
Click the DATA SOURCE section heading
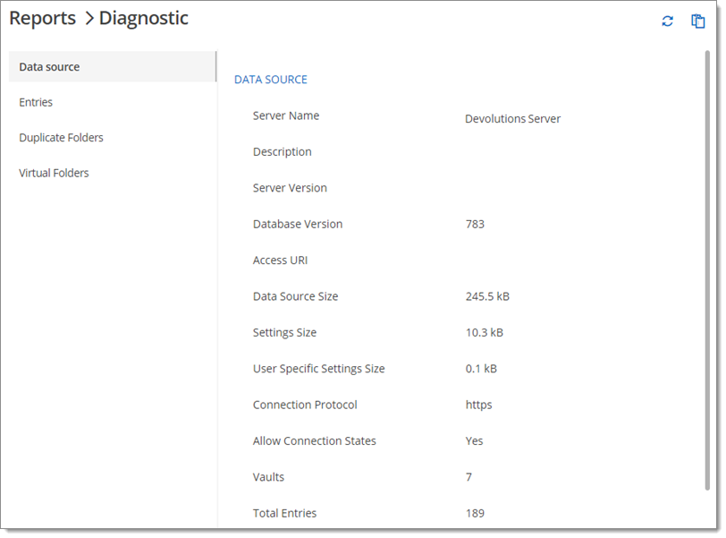pyautogui.click(x=271, y=80)
